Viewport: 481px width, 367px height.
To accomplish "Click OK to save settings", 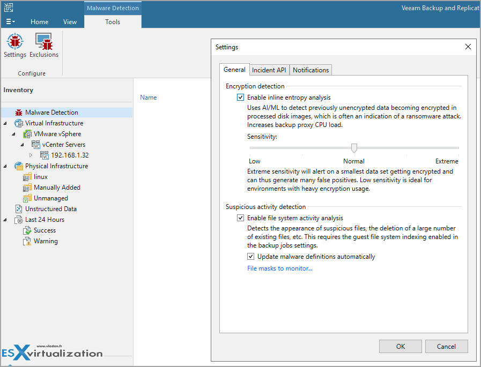I will (401, 346).
